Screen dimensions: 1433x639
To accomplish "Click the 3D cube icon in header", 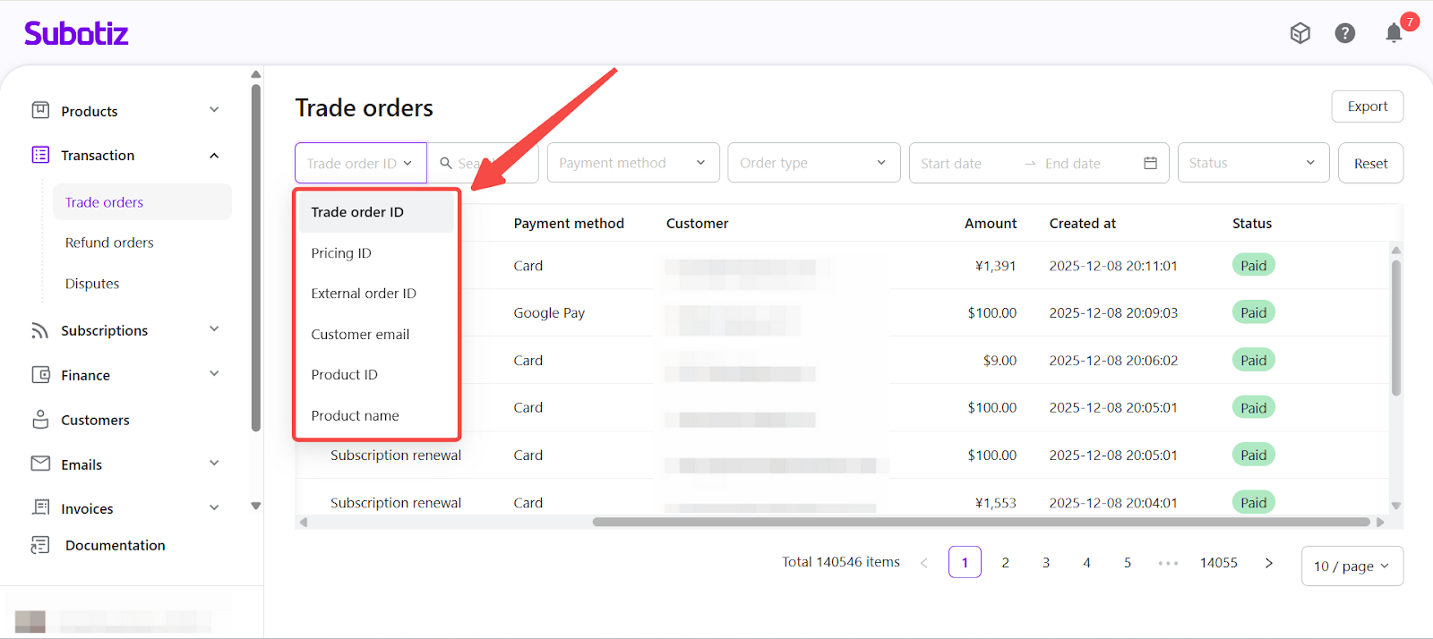I will (1300, 34).
